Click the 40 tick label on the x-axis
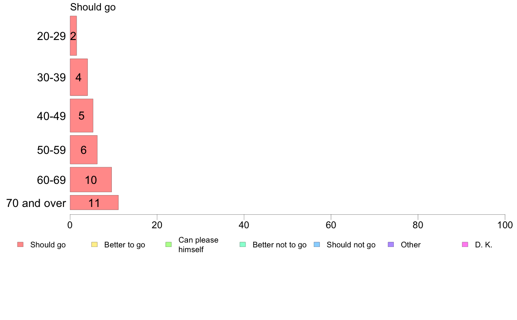 244,225
